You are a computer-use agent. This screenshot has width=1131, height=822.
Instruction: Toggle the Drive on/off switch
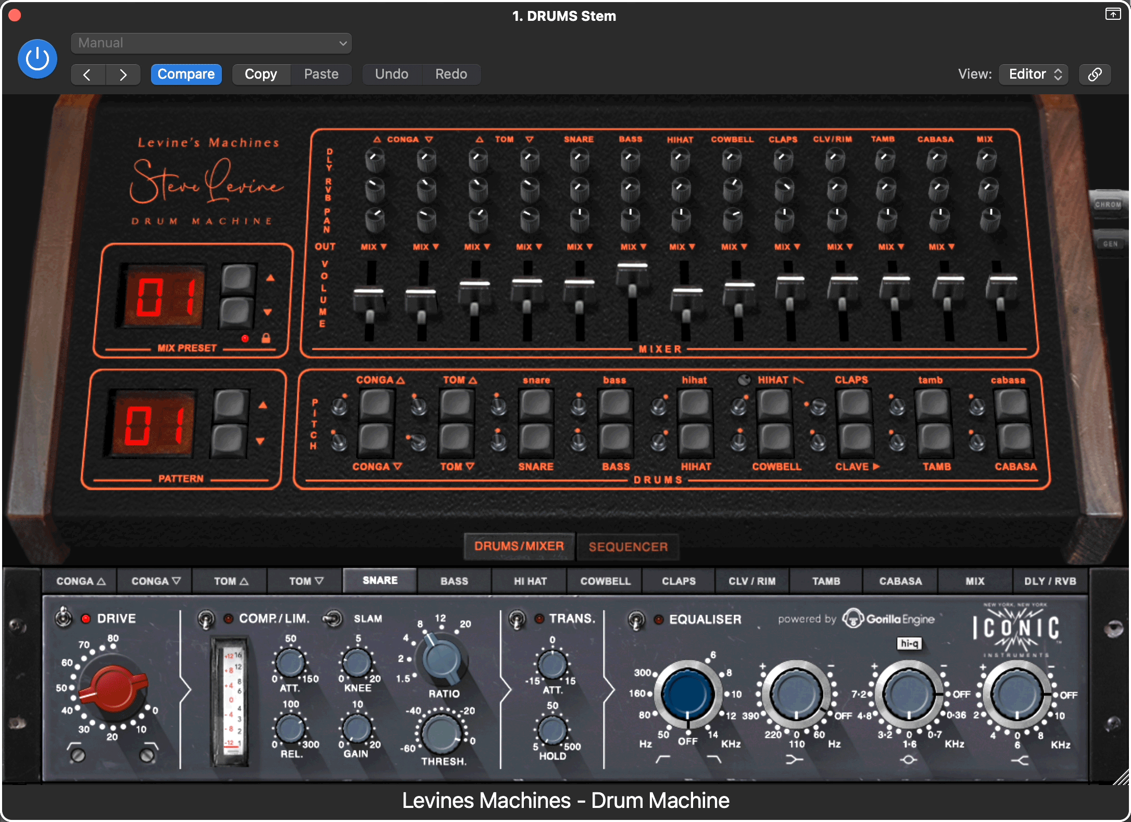(x=64, y=618)
